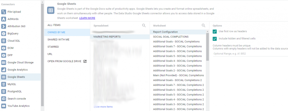
Task: Select the OWNED BY ME filter
Action: click(x=67, y=32)
